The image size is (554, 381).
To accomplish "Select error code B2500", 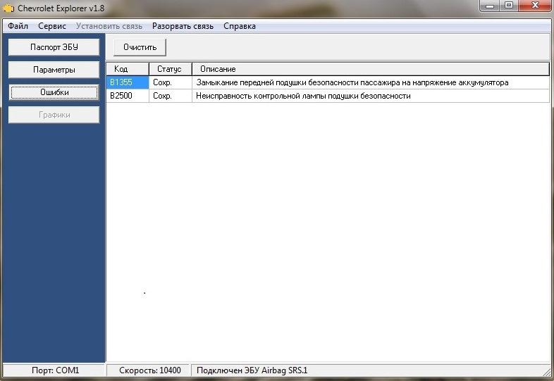I will point(128,96).
